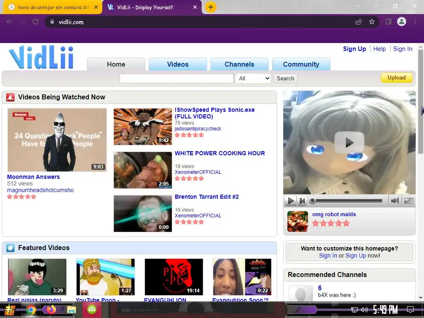Open Firefox from the taskbar

[x=51, y=310]
